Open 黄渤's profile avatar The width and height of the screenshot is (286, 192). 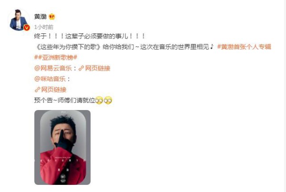[19, 20]
